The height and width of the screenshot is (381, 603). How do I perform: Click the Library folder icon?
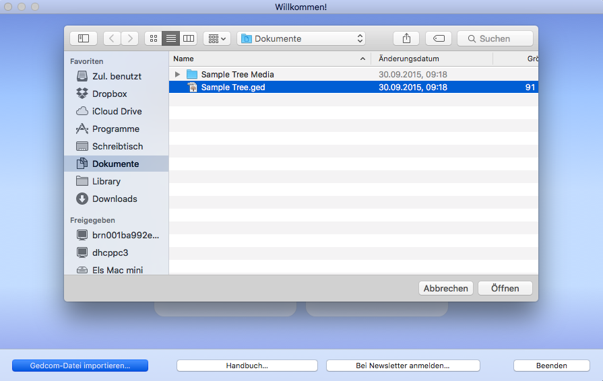82,180
